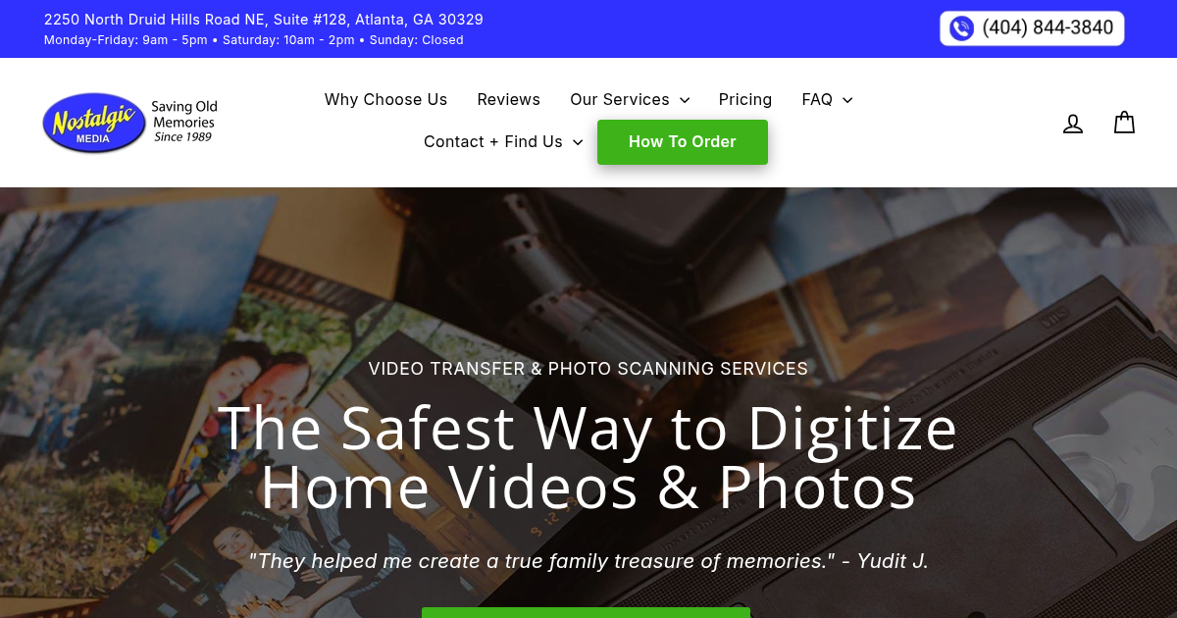
Task: Expand the Contact + Find Us chevron
Action: click(x=578, y=142)
